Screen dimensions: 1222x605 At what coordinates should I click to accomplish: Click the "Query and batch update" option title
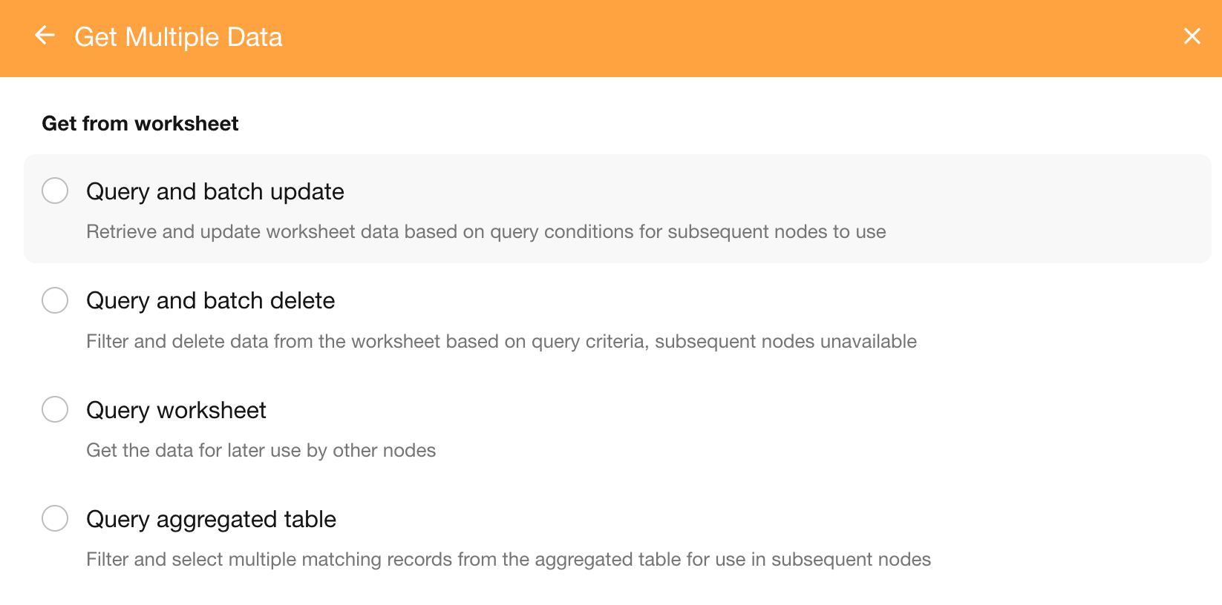[215, 191]
